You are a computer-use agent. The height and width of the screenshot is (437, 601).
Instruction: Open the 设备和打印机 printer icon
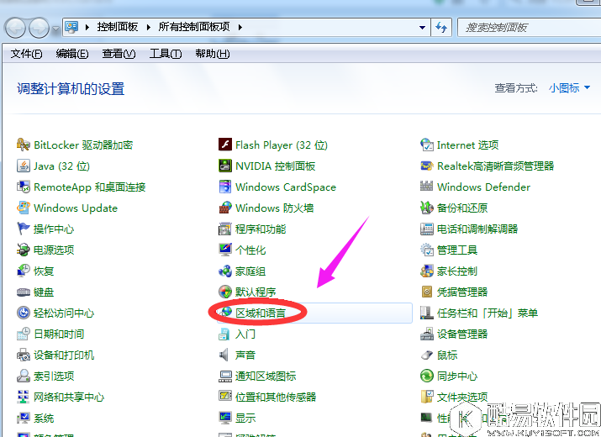click(23, 355)
